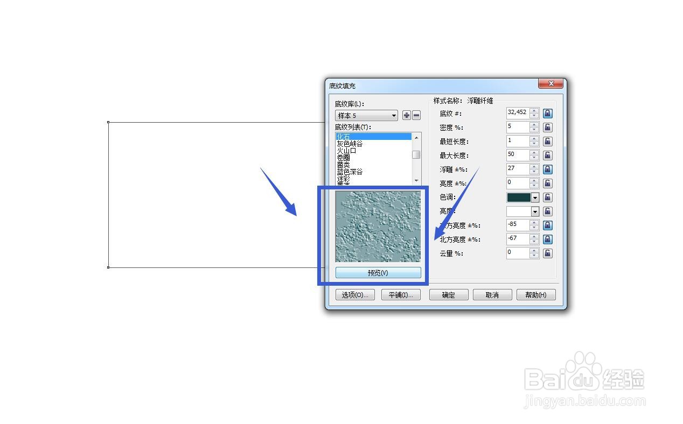Click the texture preview thumbnail
The image size is (683, 424).
click(378, 227)
